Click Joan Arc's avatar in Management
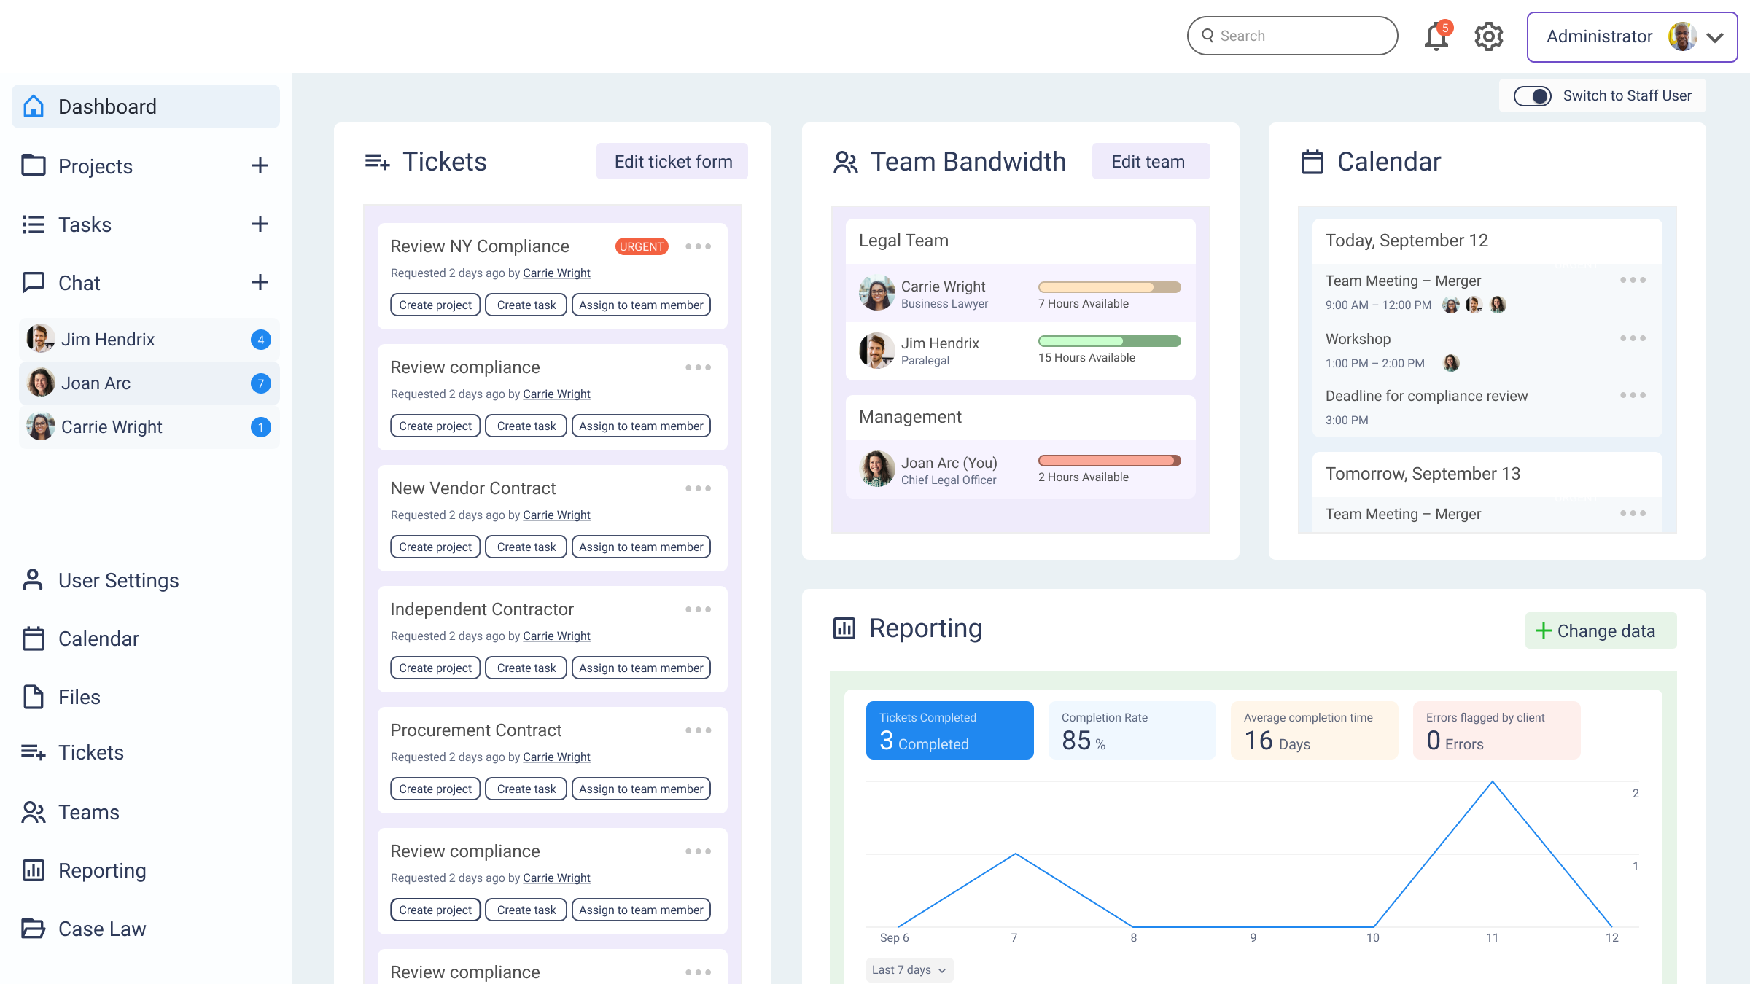 877,469
